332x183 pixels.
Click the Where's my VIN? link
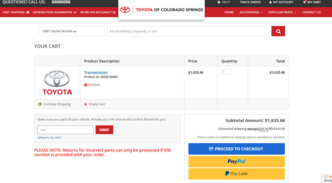(x=49, y=138)
